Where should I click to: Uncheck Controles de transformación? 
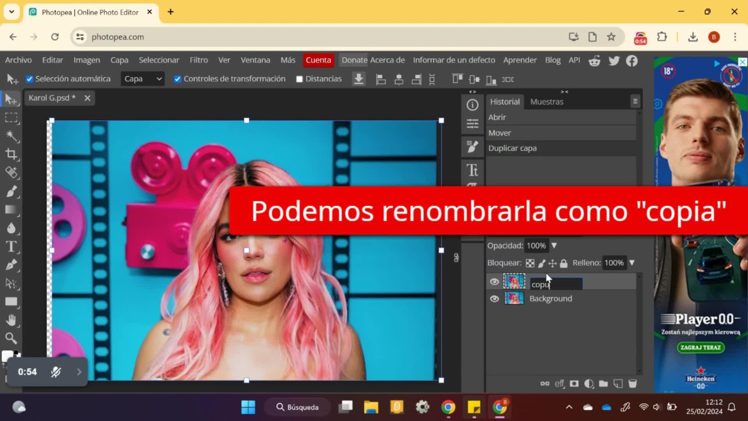[x=178, y=79]
